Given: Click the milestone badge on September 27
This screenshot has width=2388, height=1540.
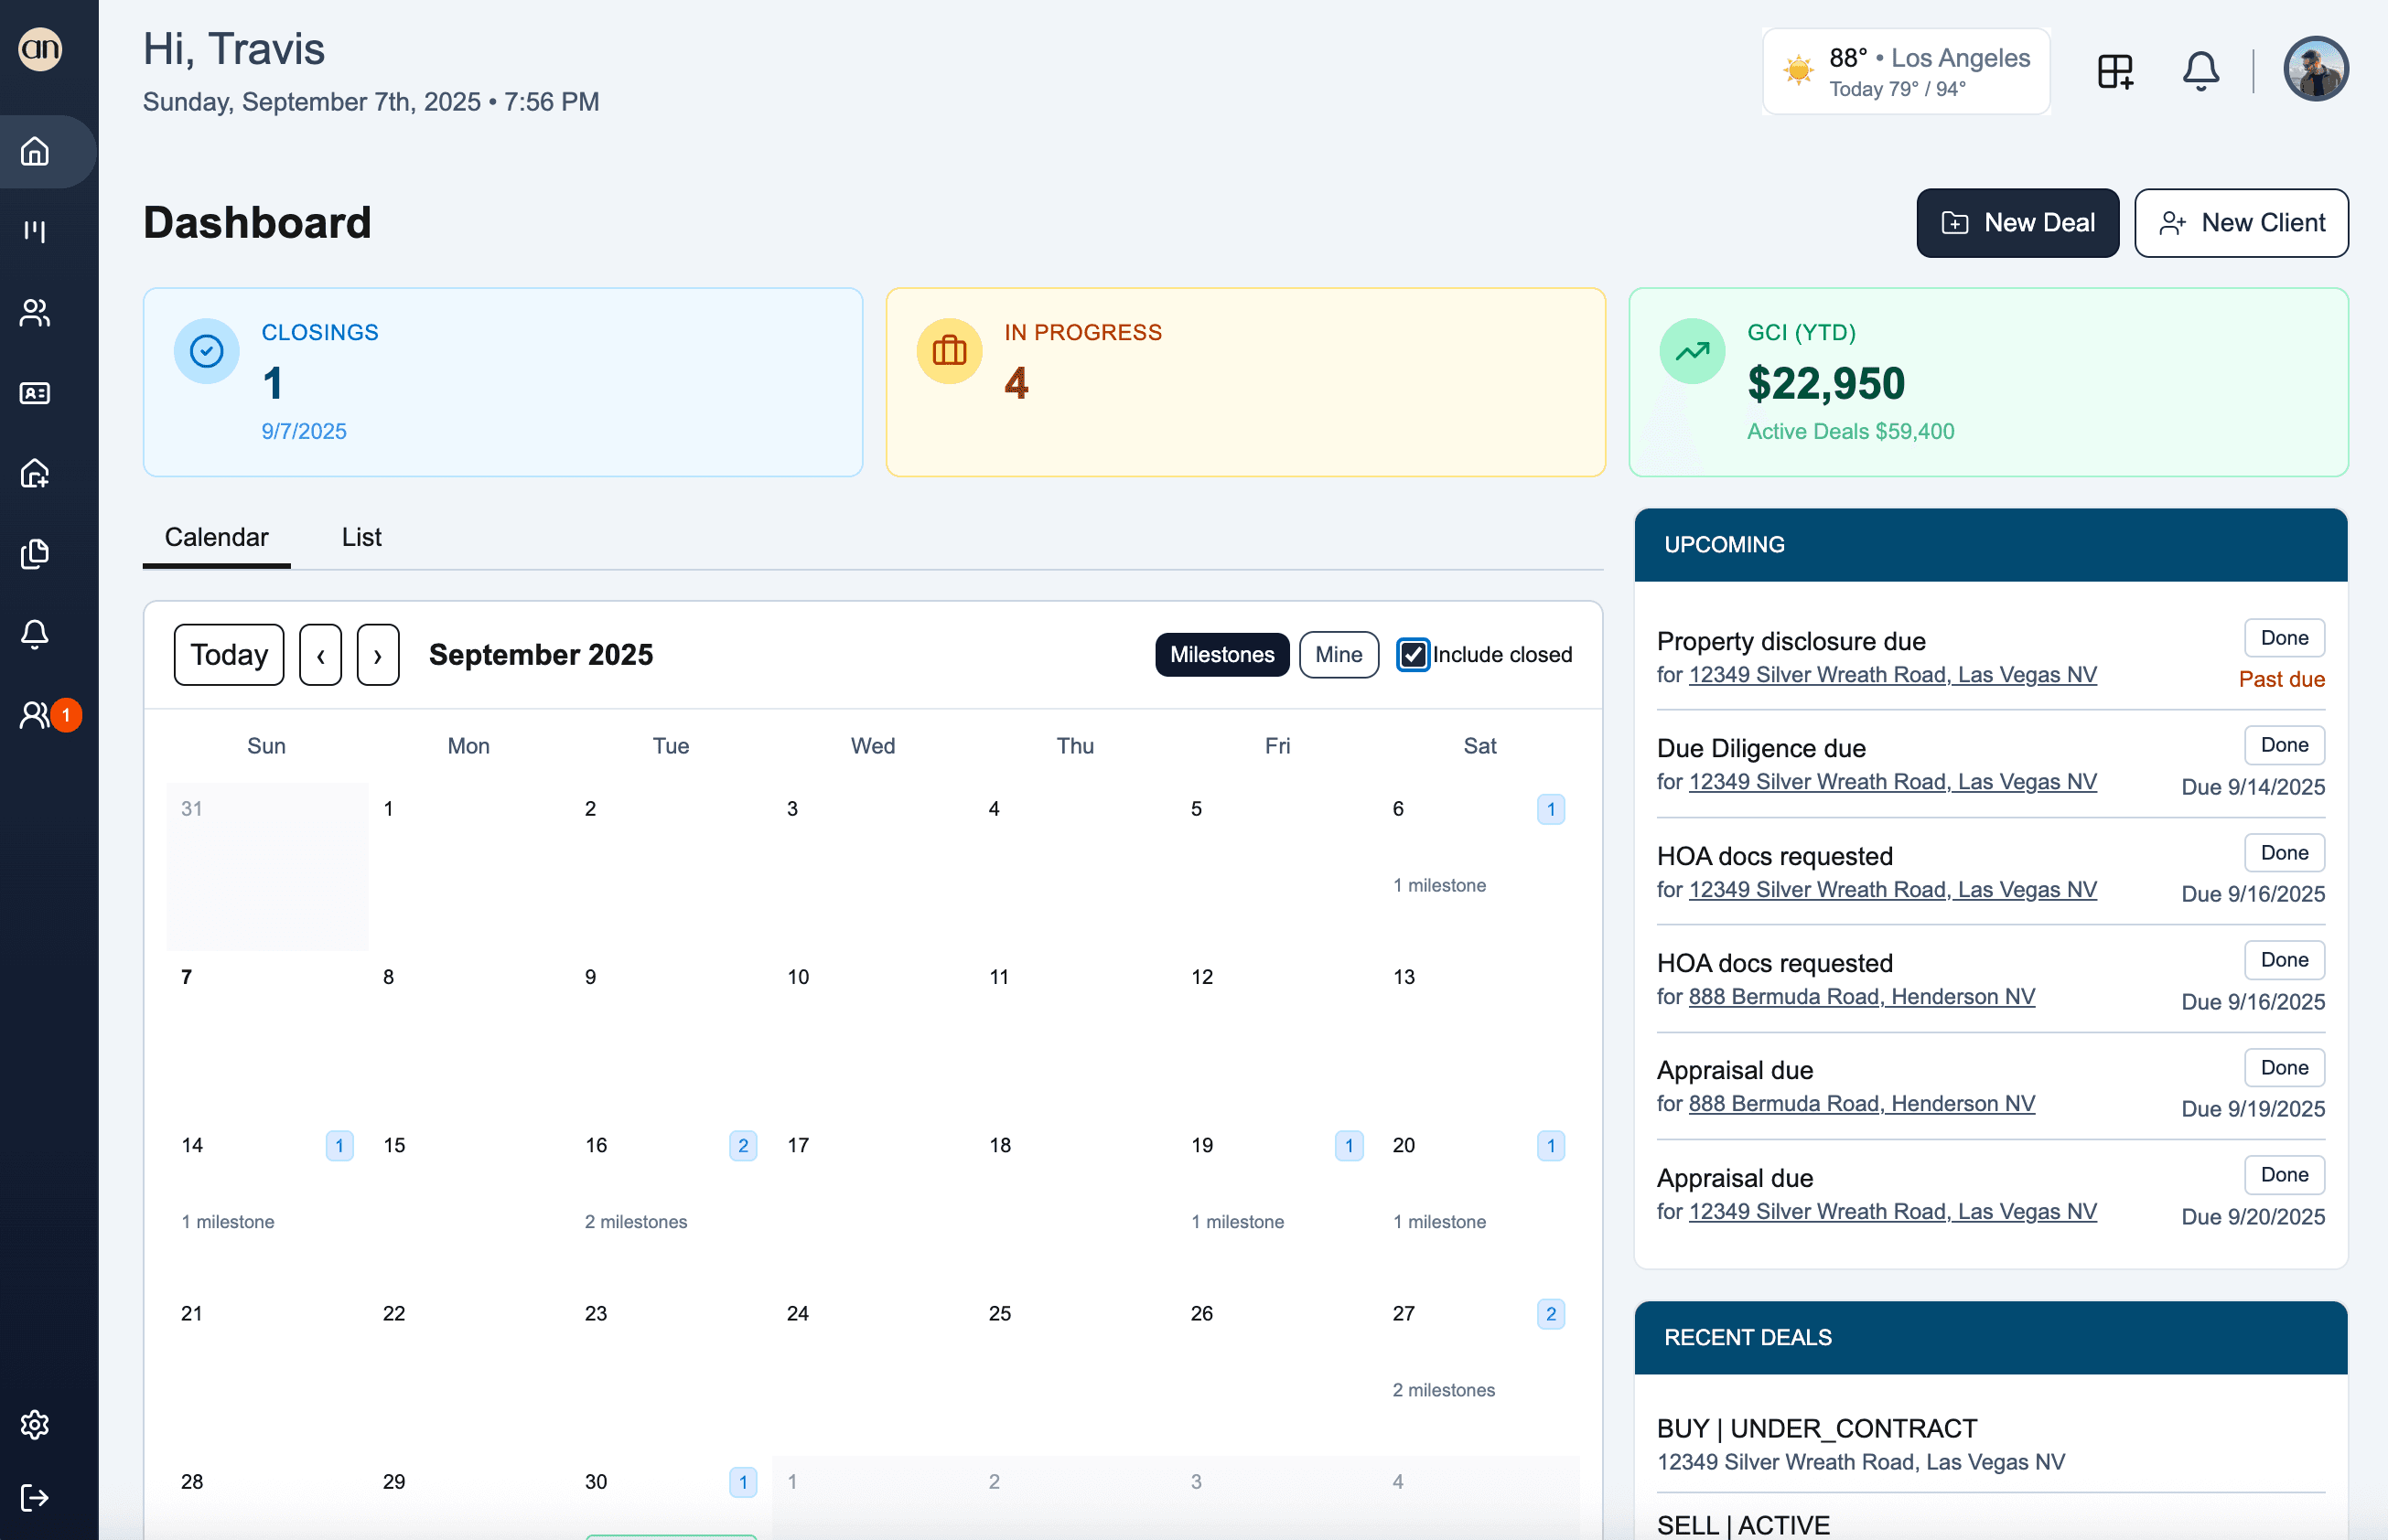Looking at the screenshot, I should click(x=1551, y=1314).
